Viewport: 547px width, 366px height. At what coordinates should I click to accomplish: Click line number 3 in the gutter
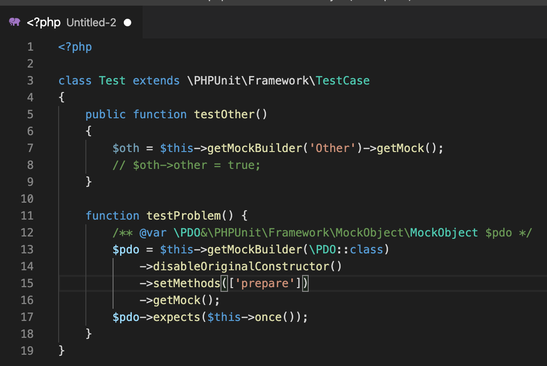[x=30, y=80]
